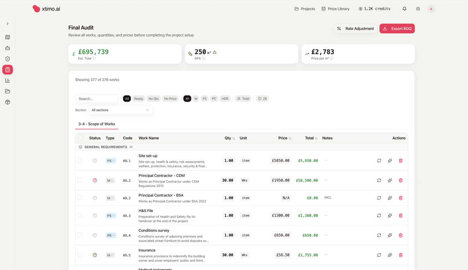Tick the Site set-up row checkbox

click(80, 160)
